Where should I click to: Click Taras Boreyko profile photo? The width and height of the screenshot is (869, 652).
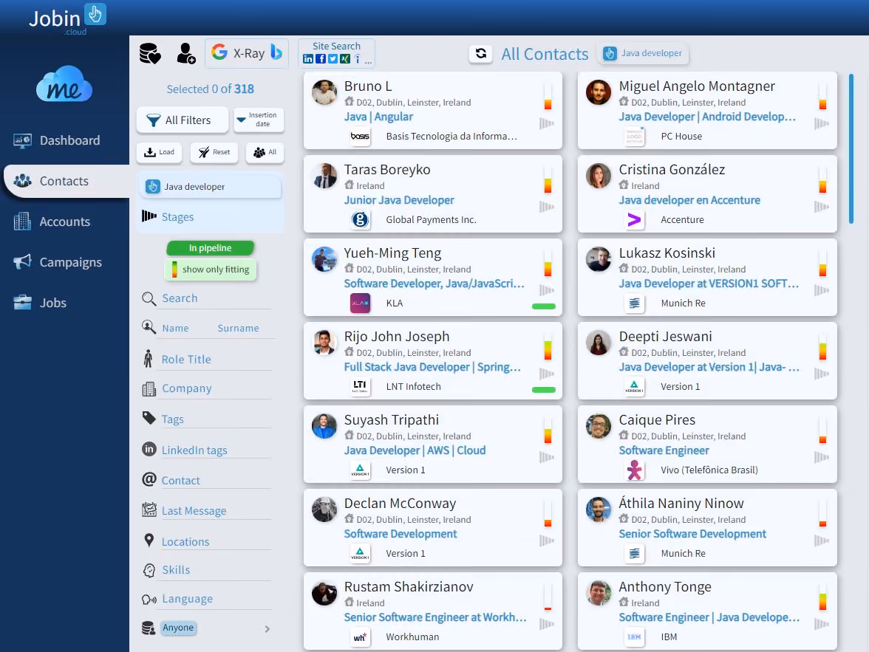coord(324,176)
